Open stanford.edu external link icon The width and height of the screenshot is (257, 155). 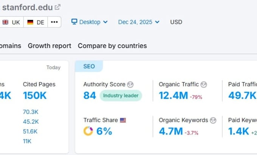57,7
